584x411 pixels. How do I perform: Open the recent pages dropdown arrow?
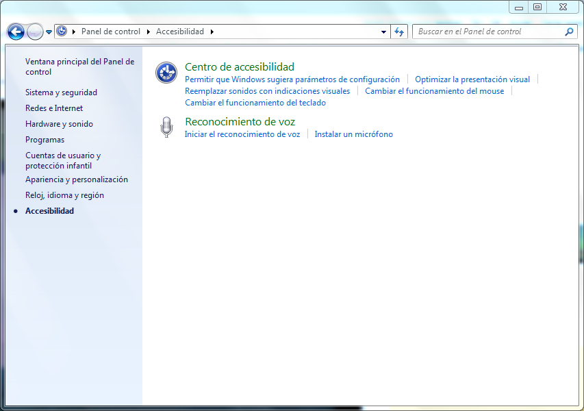point(49,32)
